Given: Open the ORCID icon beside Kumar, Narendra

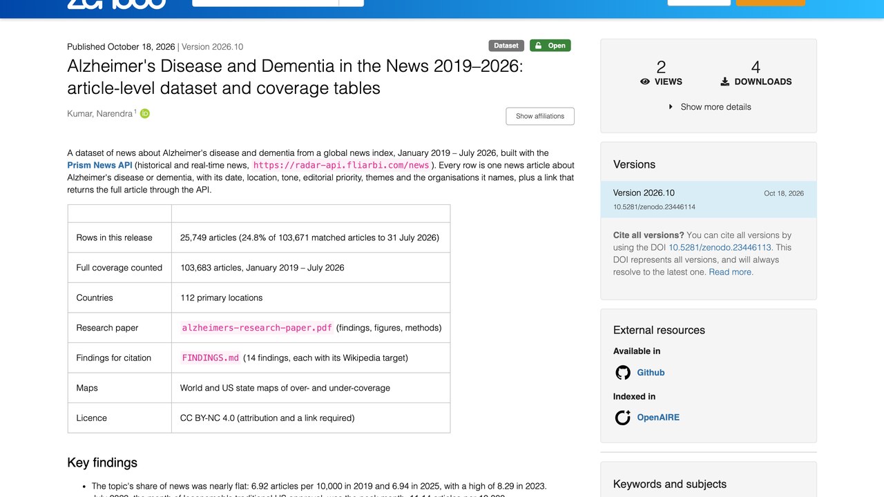Looking at the screenshot, I should click(x=145, y=114).
